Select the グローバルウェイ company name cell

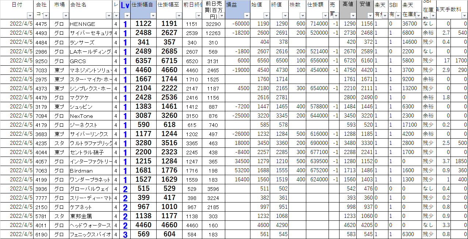pyautogui.click(x=91, y=189)
